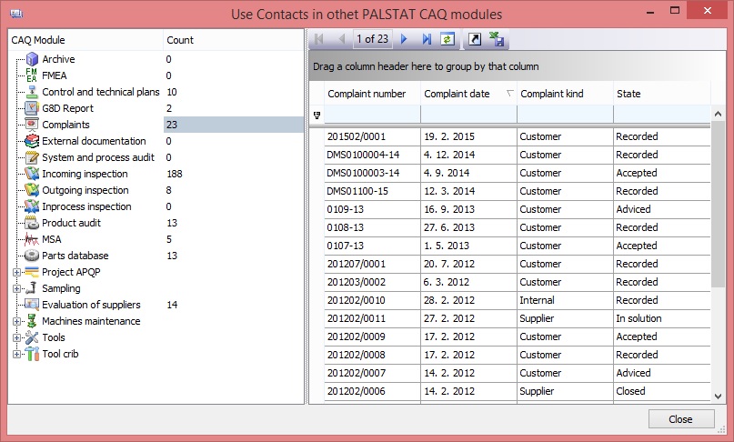Expand the Project APQP node
Screen dimensions: 734x442
coord(16,273)
